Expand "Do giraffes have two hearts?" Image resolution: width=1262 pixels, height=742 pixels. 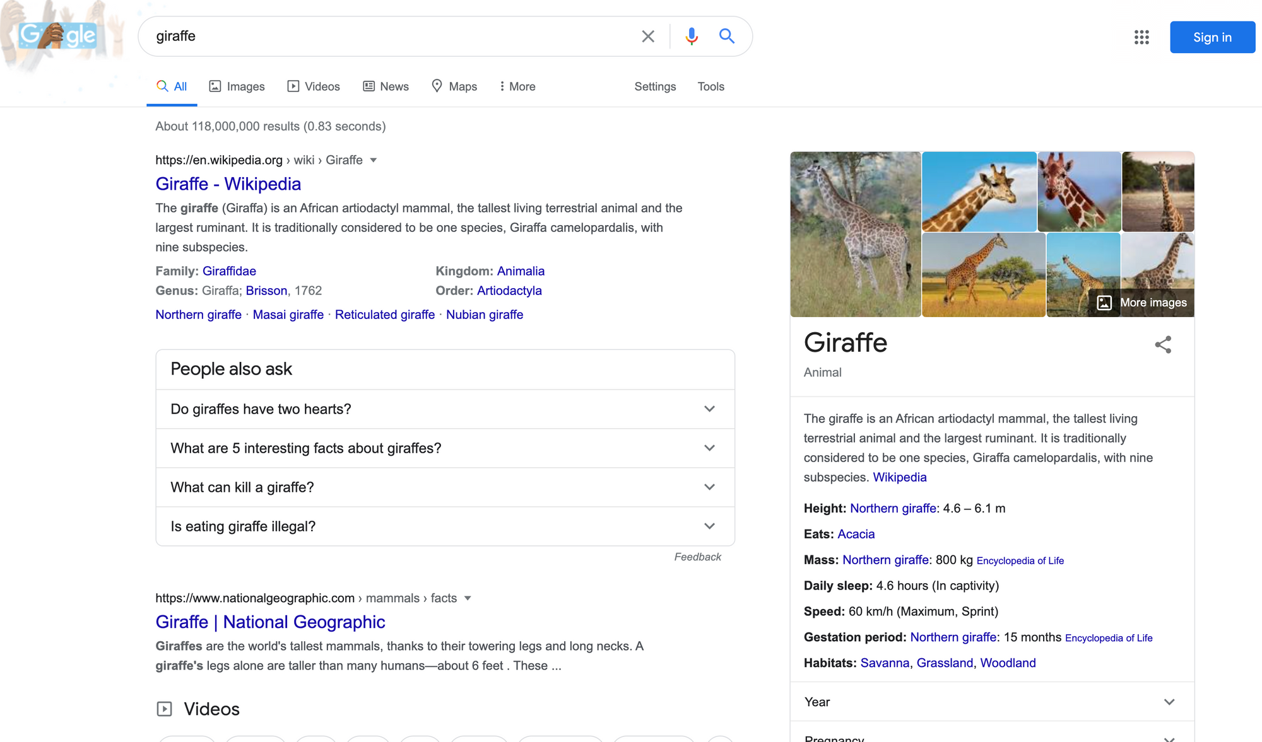coord(445,409)
